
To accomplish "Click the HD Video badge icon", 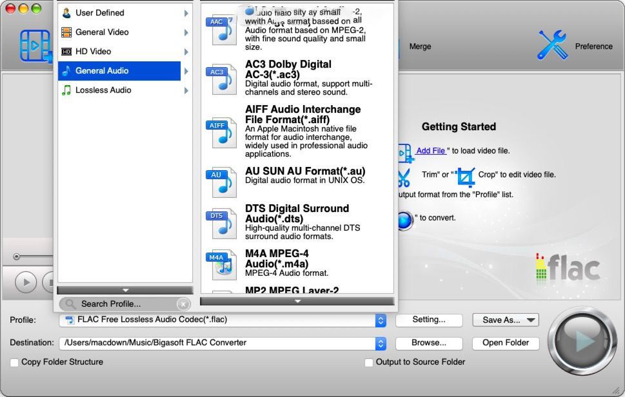I will tap(66, 52).
